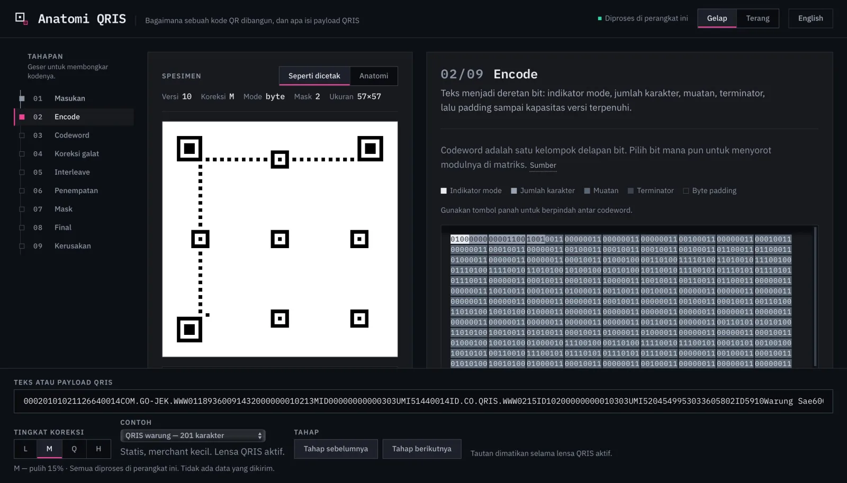Switch to the Terang light theme
The width and height of the screenshot is (847, 483).
point(758,19)
